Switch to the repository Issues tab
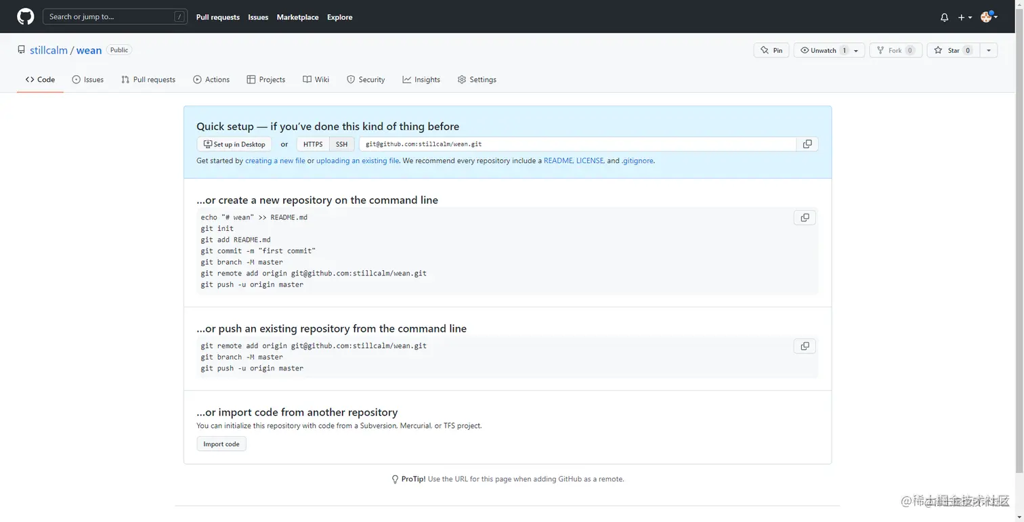Screen dimensions: 1024x522 point(88,79)
